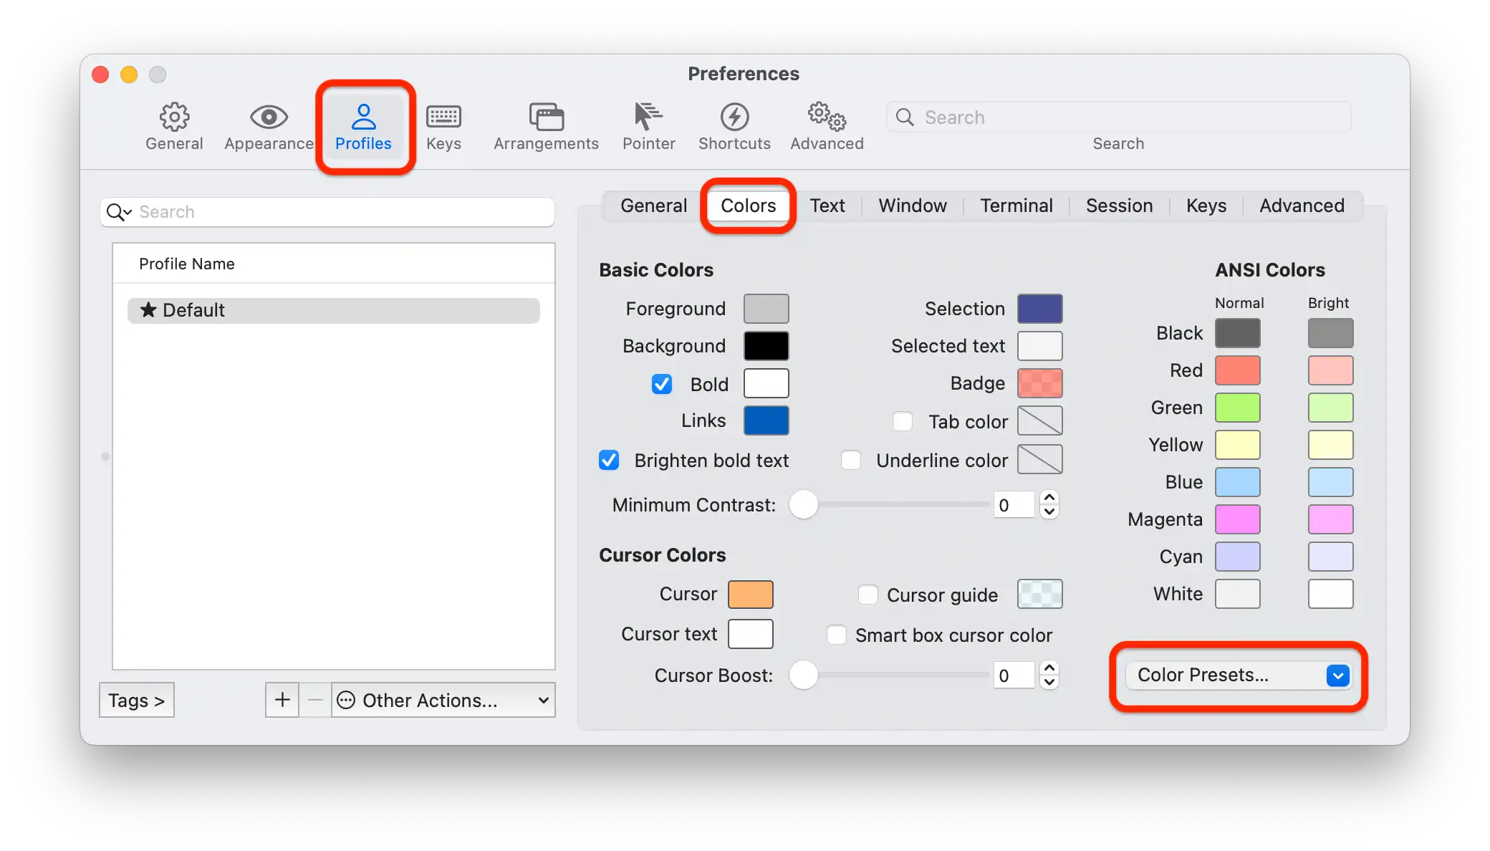1490x851 pixels.
Task: Open Advanced preferences gears icon
Action: (x=827, y=117)
